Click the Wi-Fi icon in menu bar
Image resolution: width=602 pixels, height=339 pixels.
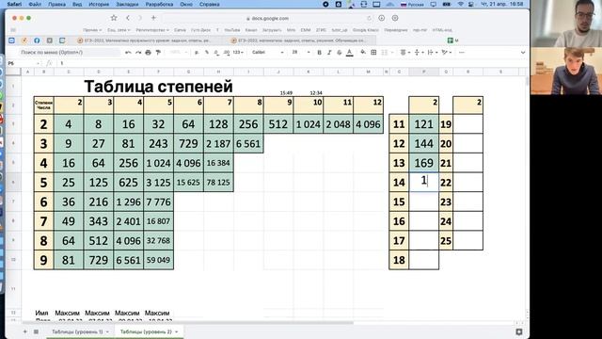[461, 4]
